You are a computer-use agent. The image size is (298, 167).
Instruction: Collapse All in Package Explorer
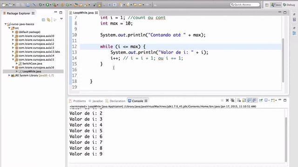[x=43, y=19]
